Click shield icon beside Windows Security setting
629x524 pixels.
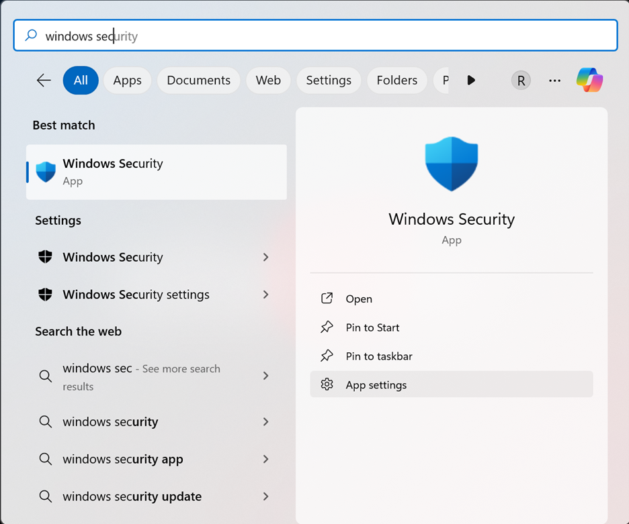pos(45,257)
